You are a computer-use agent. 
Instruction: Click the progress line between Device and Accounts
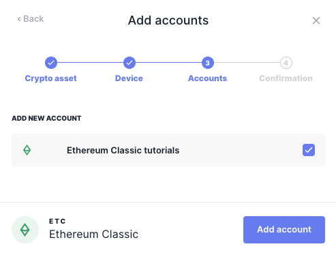[168, 63]
